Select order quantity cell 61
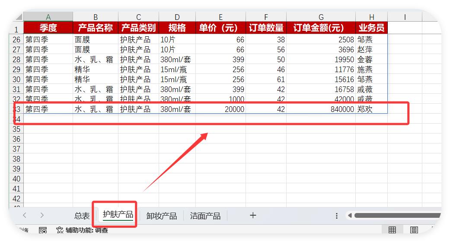450x242 pixels. tap(266, 79)
